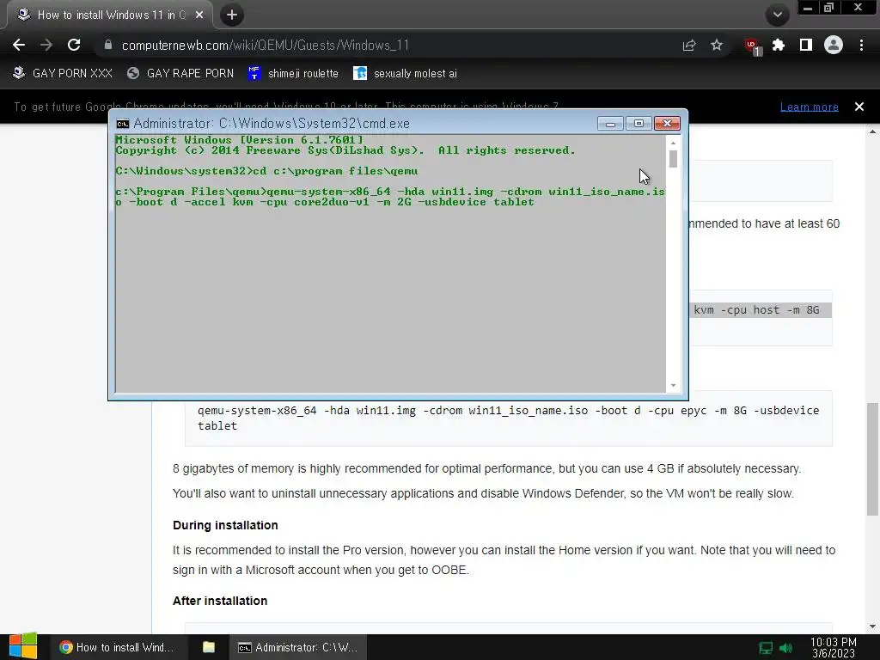Viewport: 880px width, 660px height.
Task: Open the 'shimeji roulette' bookmark
Action: (x=293, y=74)
